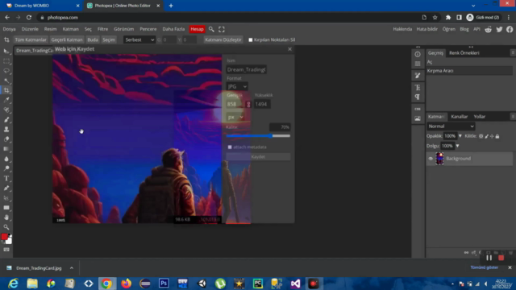Open the Normal blend mode dropdown
The height and width of the screenshot is (290, 516).
pos(451,126)
